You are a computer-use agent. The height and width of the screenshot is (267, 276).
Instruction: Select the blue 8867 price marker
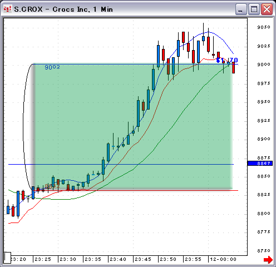[x=260, y=164]
